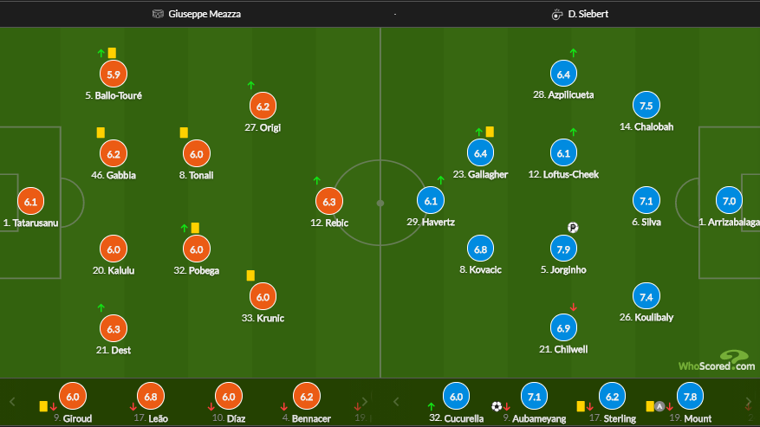Screen dimensions: 760x427
Task: Click the green substitution arrow above Origi
Action: point(250,85)
